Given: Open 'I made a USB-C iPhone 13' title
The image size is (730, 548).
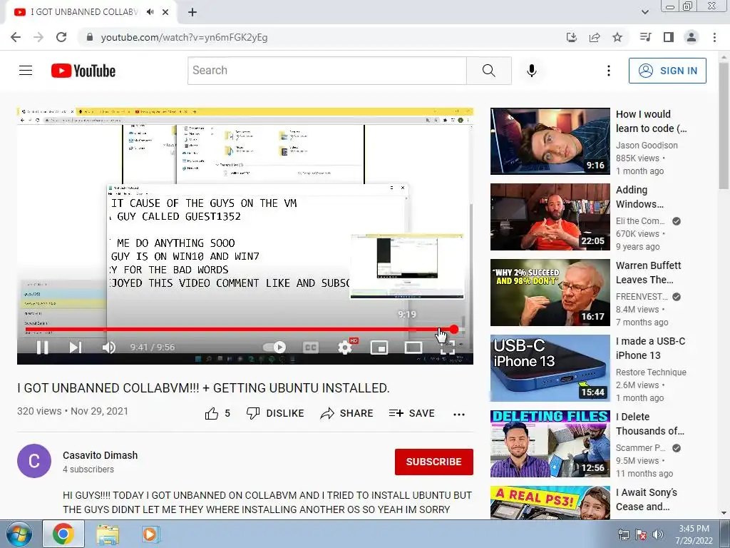Looking at the screenshot, I should [650, 348].
